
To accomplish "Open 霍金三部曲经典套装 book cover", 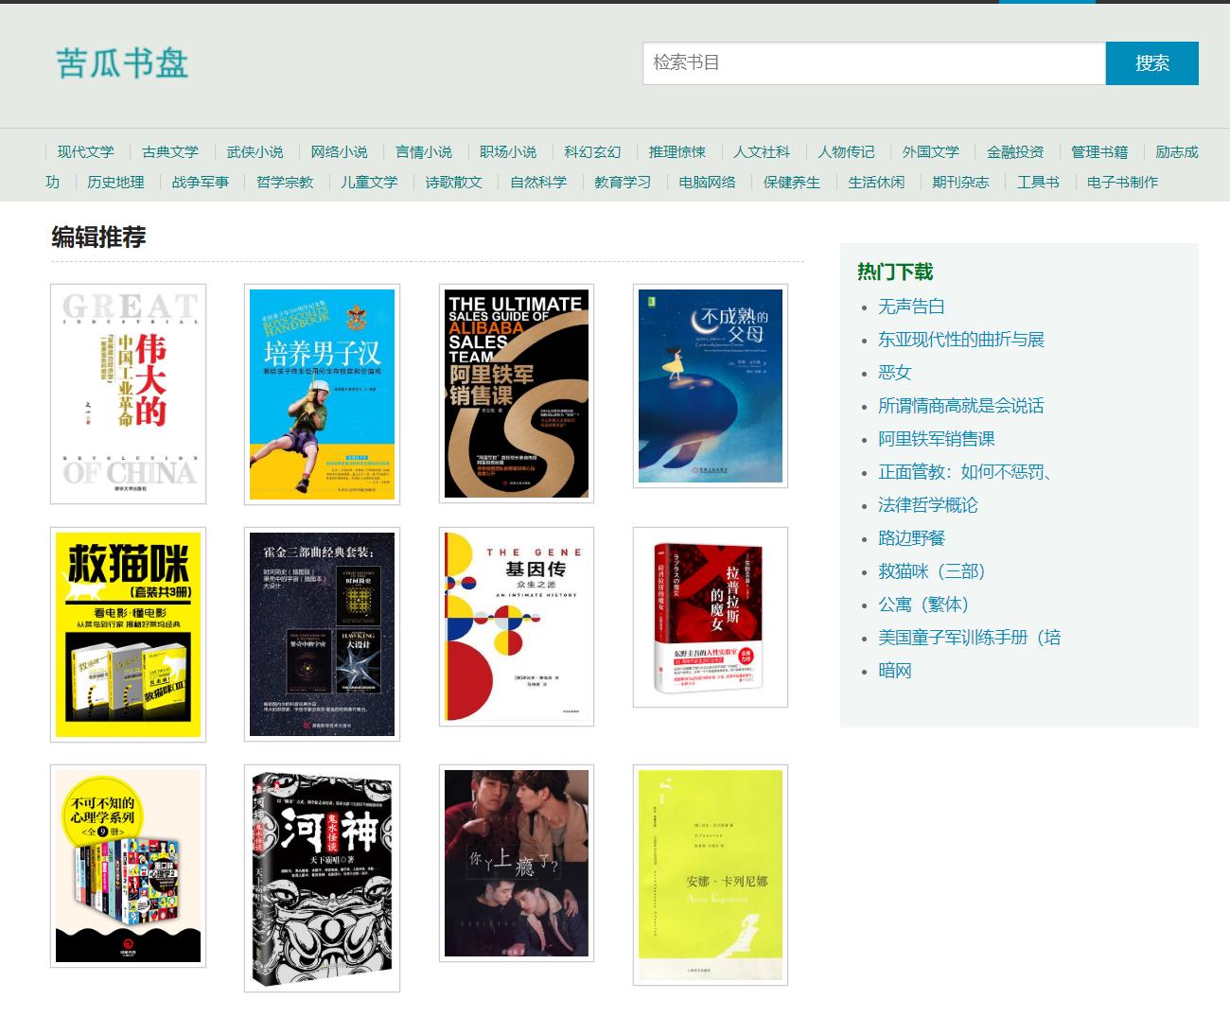I will (322, 634).
